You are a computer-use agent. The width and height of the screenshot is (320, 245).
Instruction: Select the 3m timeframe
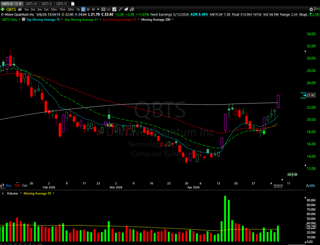click(39, 10)
